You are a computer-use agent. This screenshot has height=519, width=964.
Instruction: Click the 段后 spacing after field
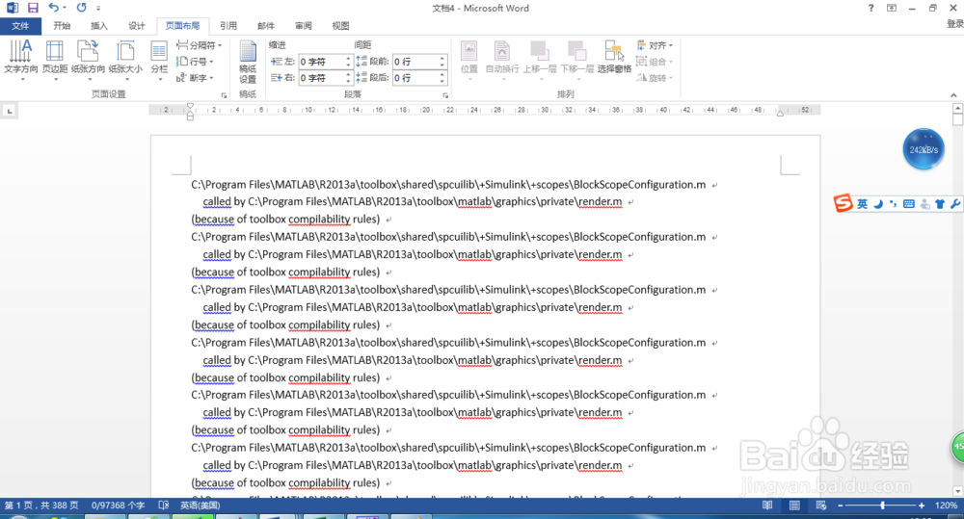[x=415, y=78]
